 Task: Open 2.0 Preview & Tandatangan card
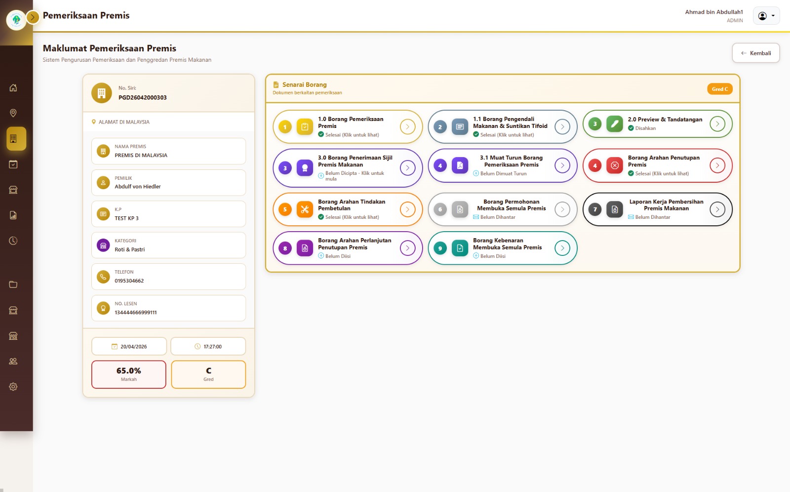pos(658,124)
